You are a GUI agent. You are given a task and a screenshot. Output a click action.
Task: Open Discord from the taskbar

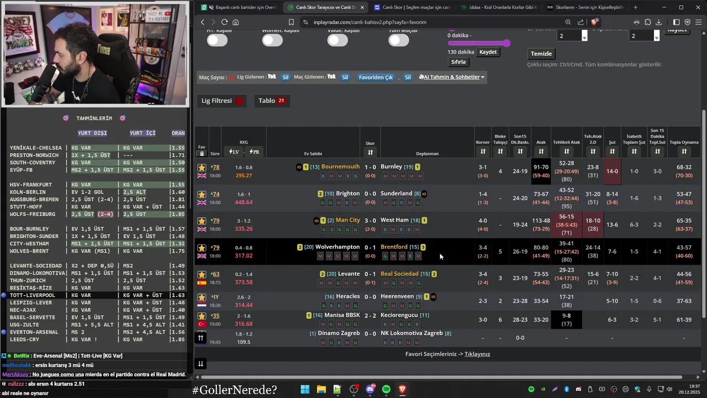click(x=370, y=389)
